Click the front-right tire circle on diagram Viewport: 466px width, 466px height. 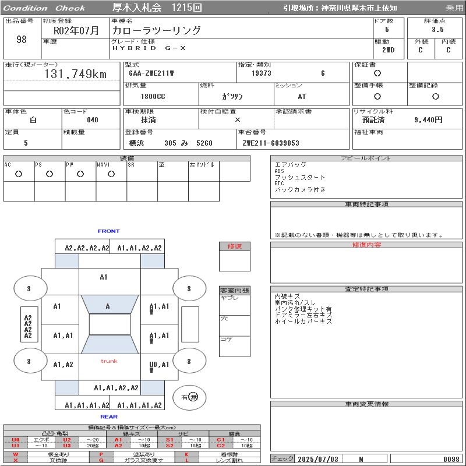click(x=188, y=288)
